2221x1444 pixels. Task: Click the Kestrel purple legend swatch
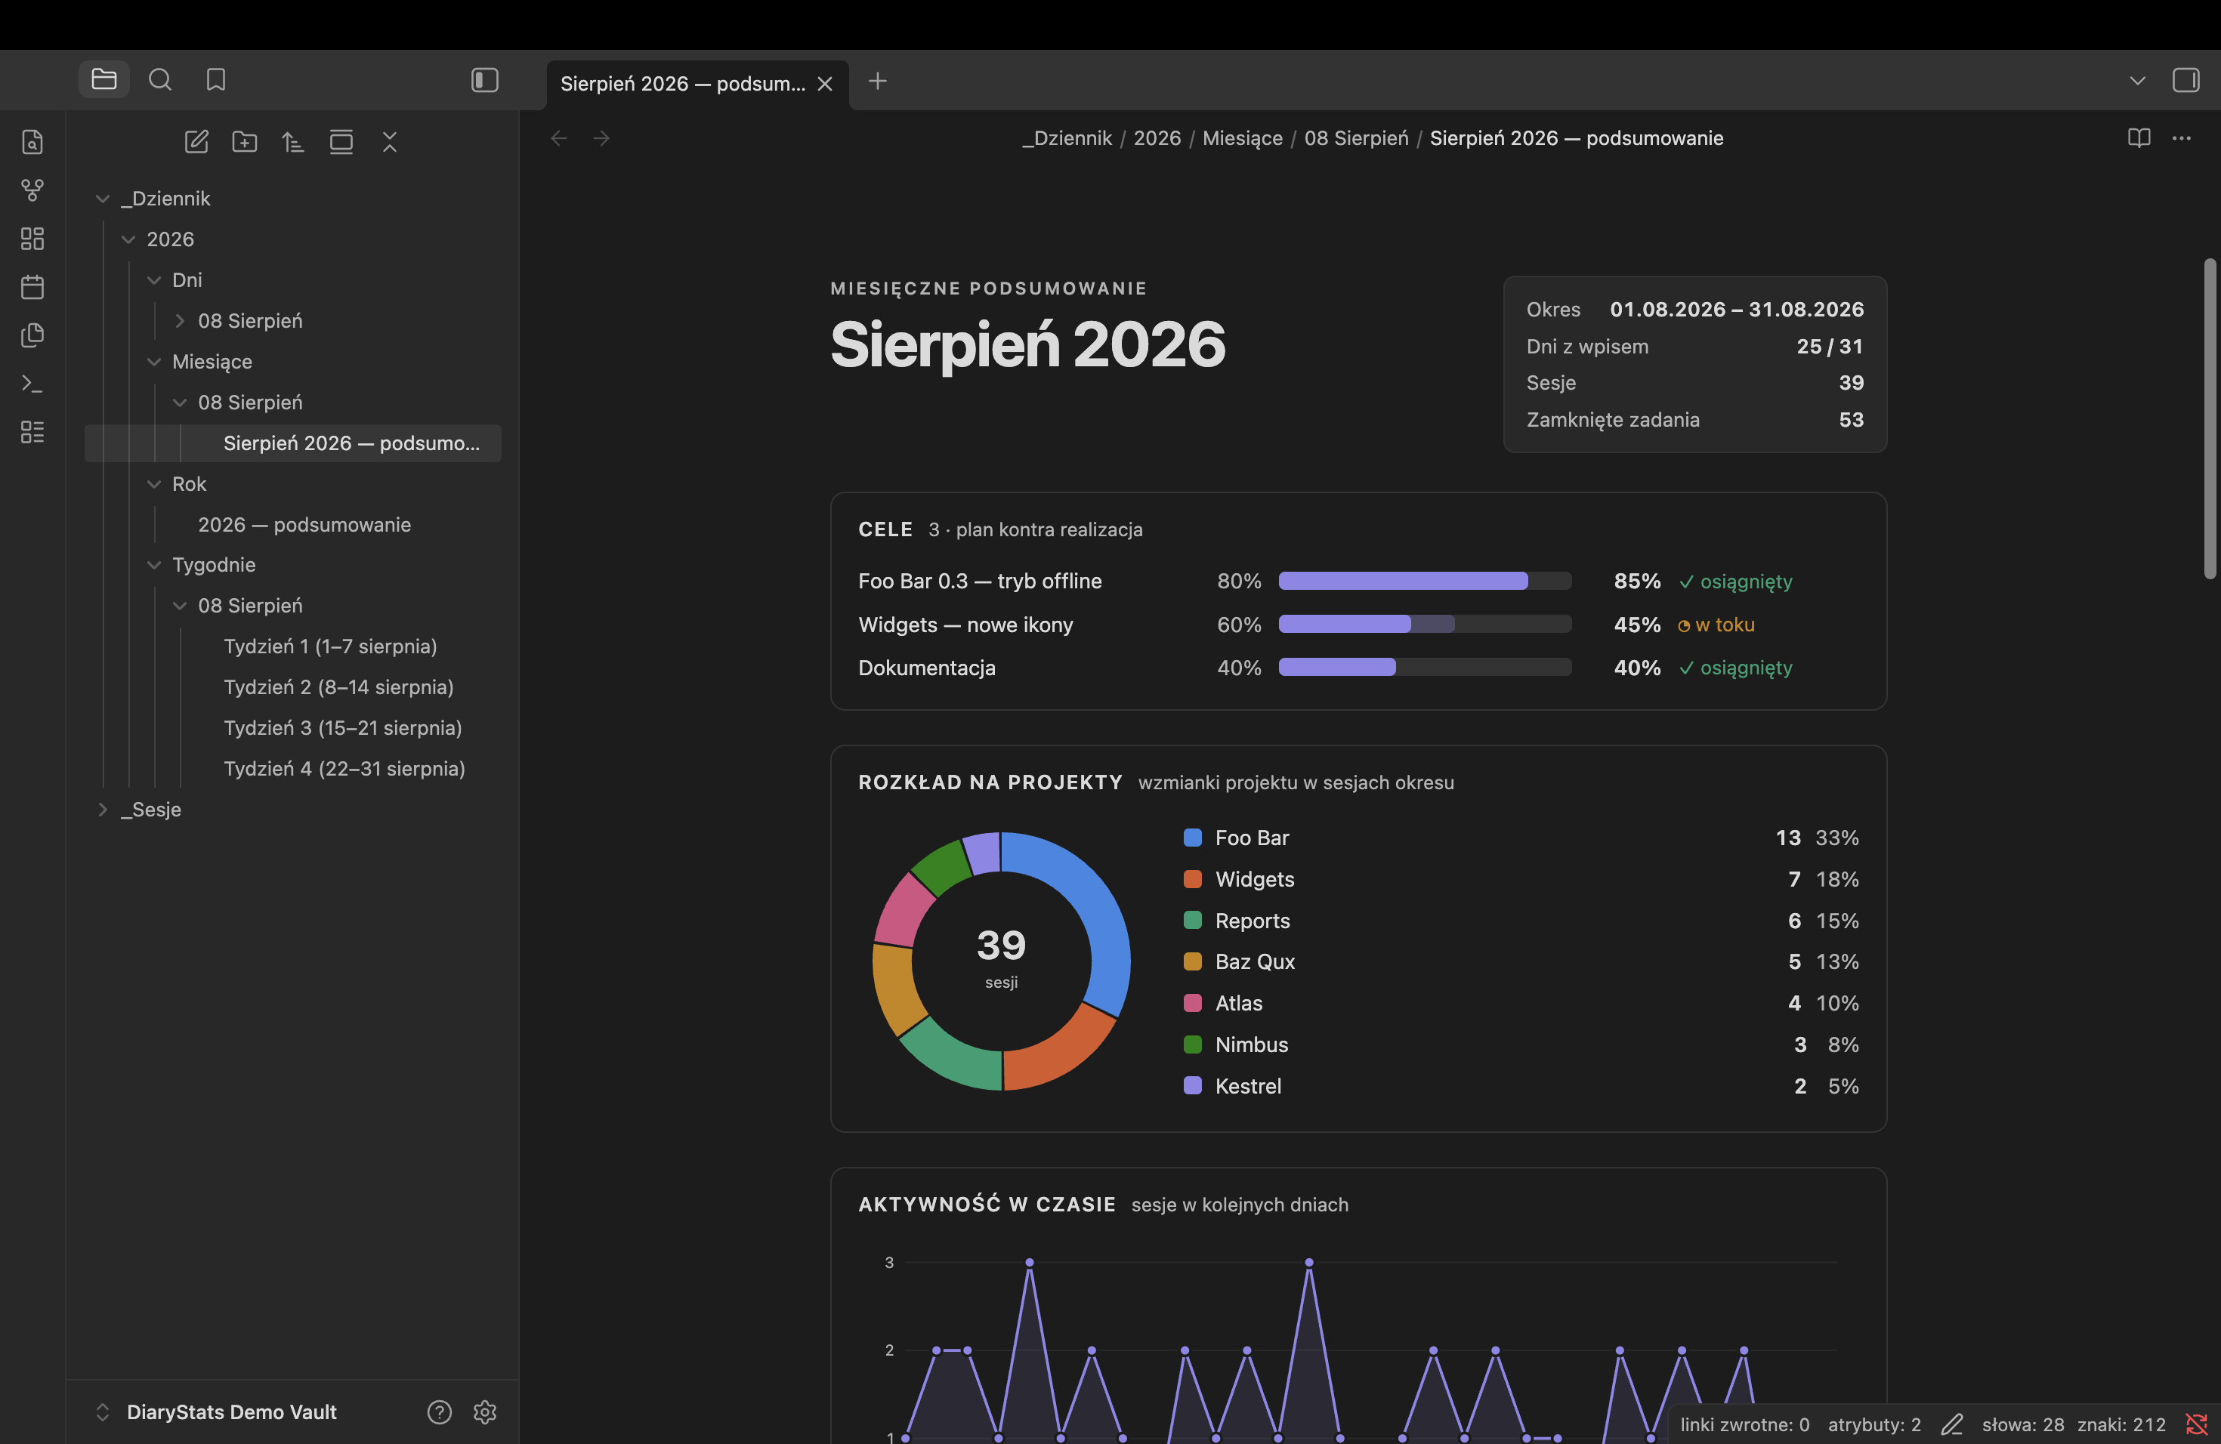point(1191,1086)
